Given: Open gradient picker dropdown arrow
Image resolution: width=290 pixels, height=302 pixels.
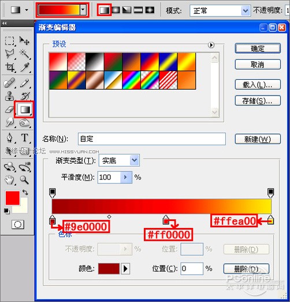Looking at the screenshot, I should [83, 10].
